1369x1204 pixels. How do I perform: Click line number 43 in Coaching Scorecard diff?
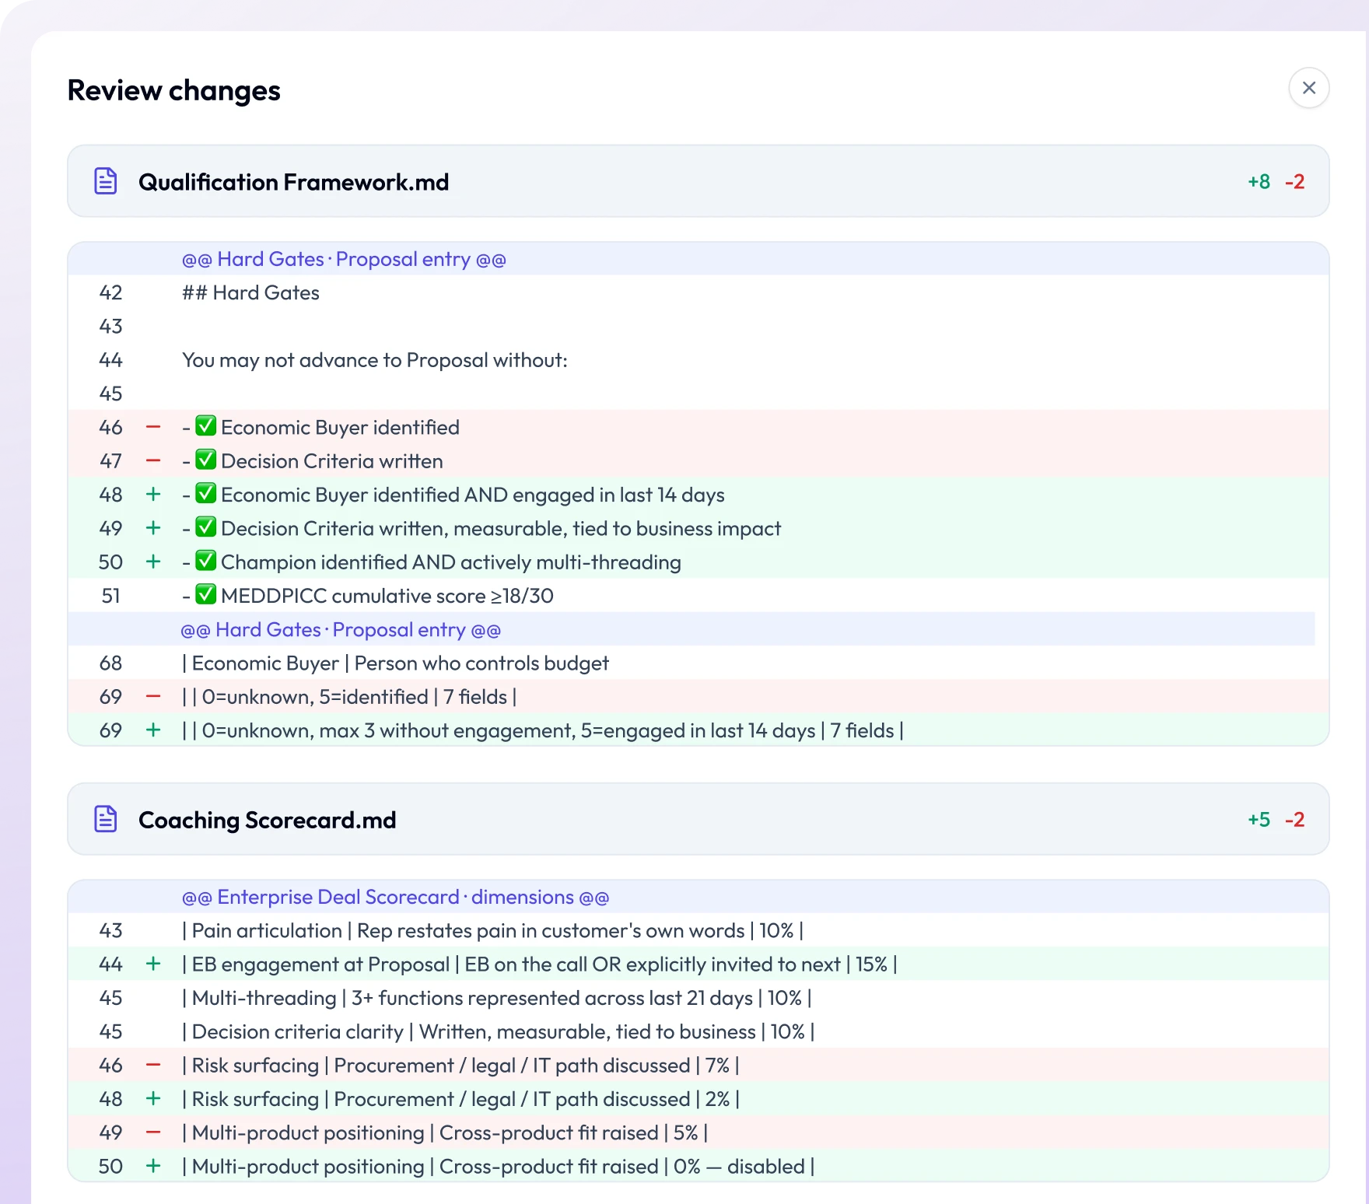click(x=110, y=931)
